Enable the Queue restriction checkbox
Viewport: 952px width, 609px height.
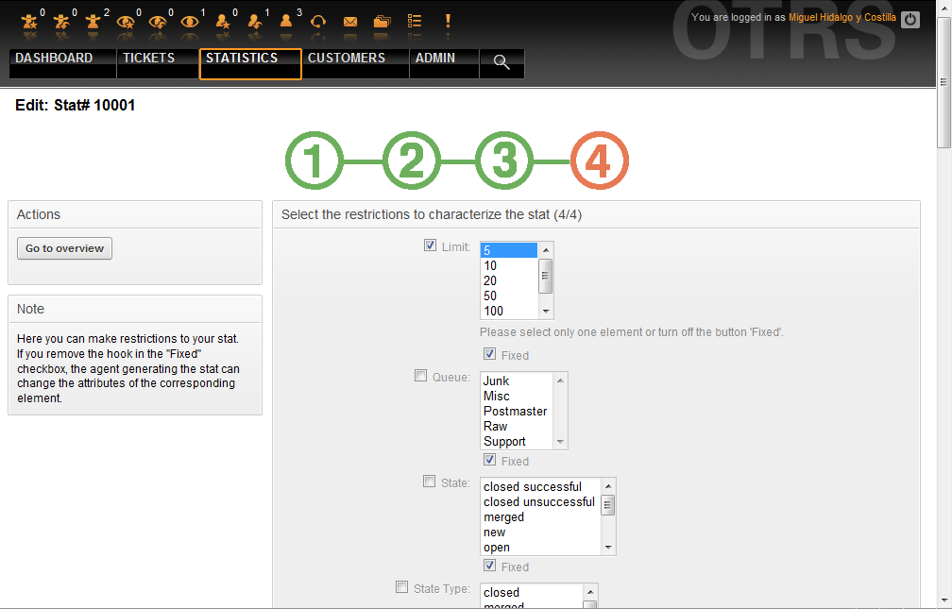coord(421,377)
